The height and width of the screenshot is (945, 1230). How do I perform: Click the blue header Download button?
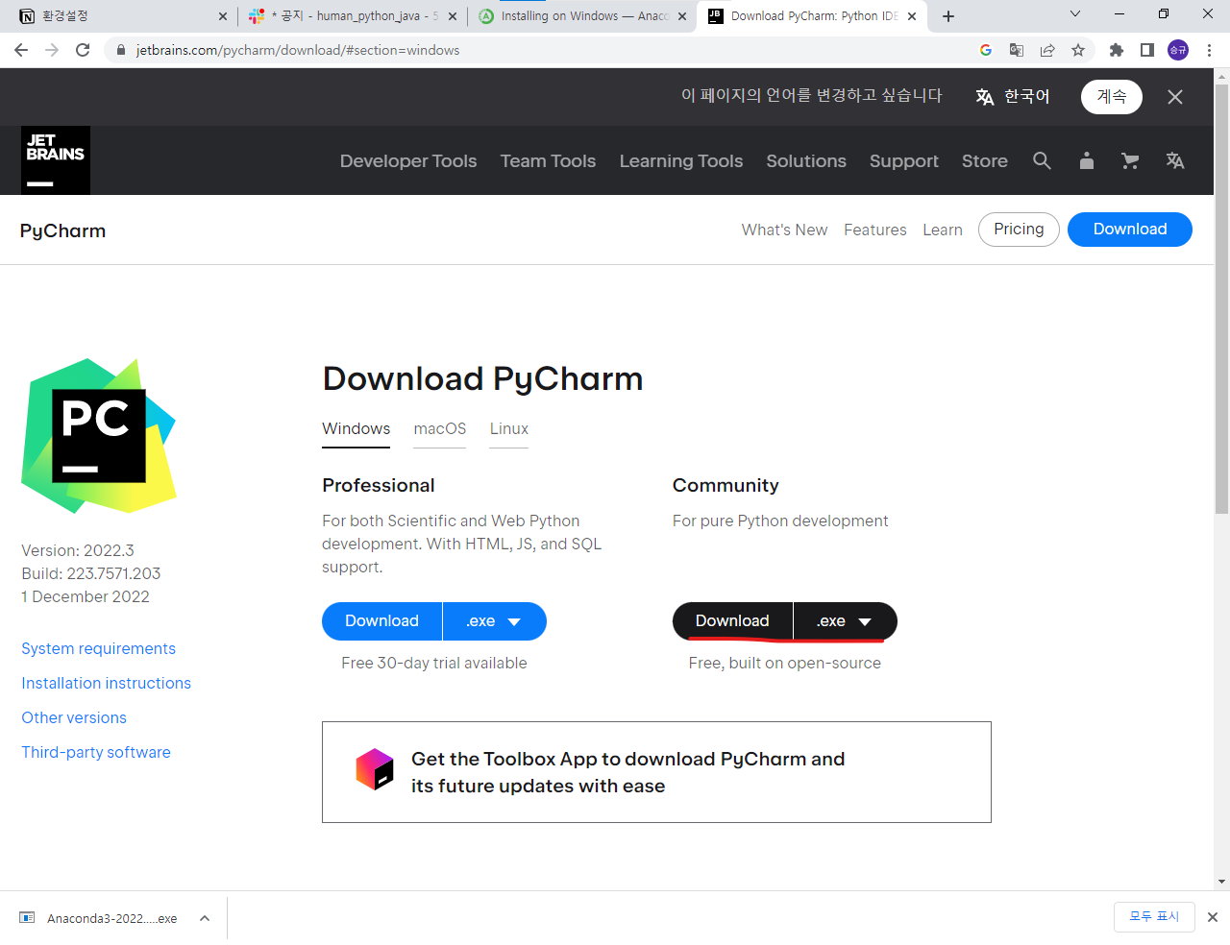(x=1130, y=230)
